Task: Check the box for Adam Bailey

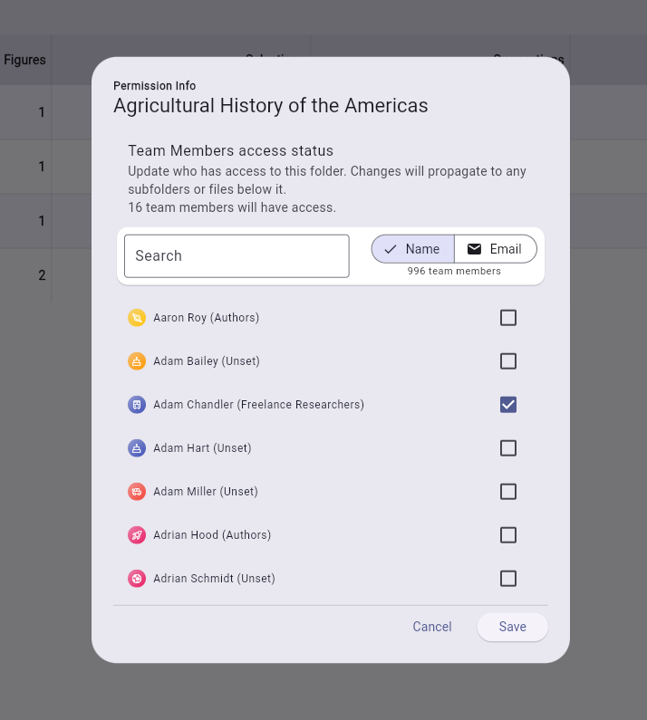Action: click(x=508, y=361)
